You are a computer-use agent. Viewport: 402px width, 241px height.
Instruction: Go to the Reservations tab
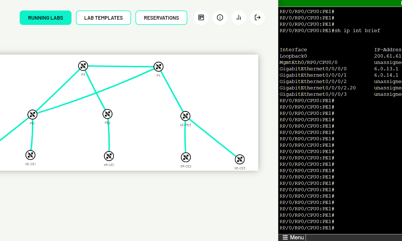pos(161,18)
